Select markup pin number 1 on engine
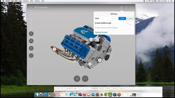175x98 pixels. 91,39
